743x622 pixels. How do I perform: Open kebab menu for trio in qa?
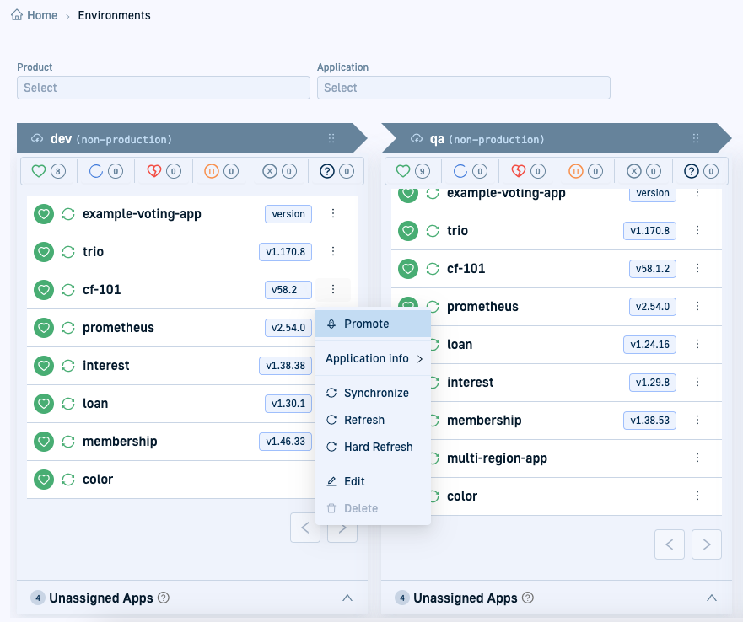697,231
